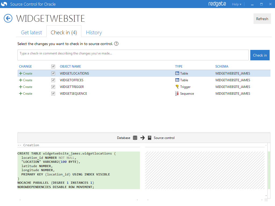Select the WIDGETSEQUENCE object name
The width and height of the screenshot is (275, 206).
click(x=73, y=94)
